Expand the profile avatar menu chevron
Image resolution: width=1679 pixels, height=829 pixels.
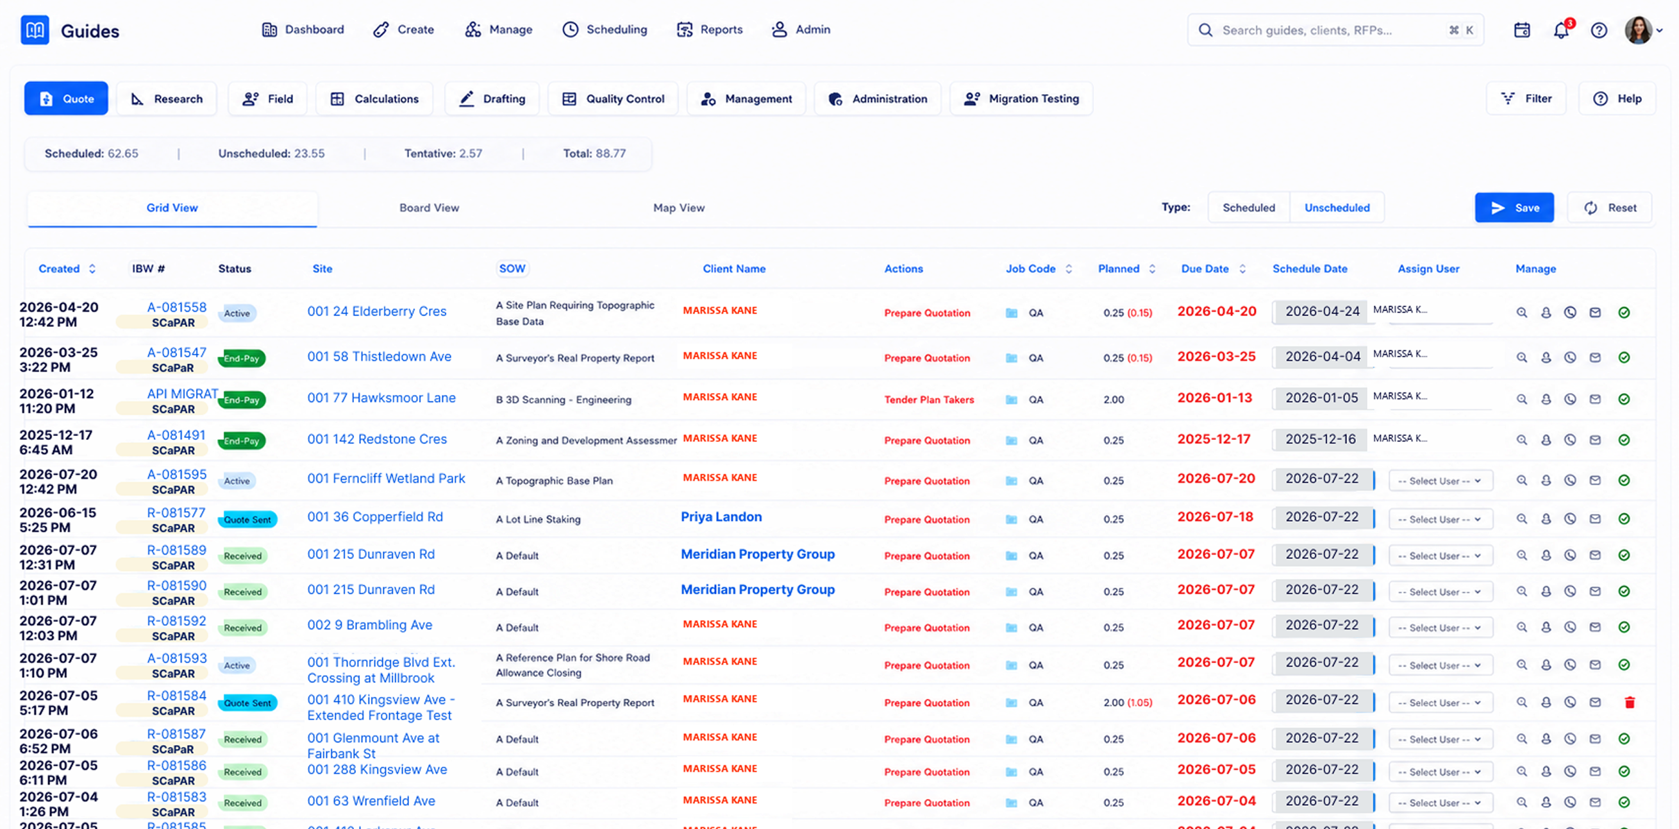[1659, 30]
